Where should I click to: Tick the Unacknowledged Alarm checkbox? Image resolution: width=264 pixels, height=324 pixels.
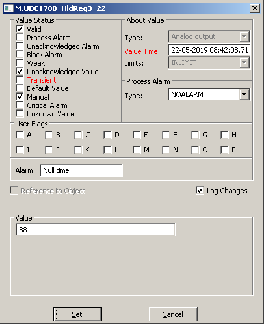pyautogui.click(x=20, y=46)
